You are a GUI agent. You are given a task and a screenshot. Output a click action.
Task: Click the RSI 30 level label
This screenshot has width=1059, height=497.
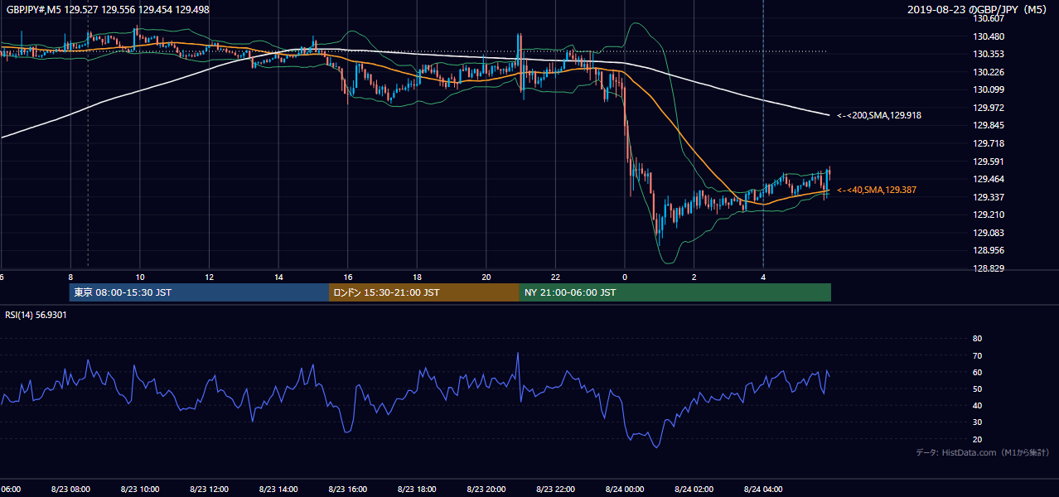click(x=977, y=422)
